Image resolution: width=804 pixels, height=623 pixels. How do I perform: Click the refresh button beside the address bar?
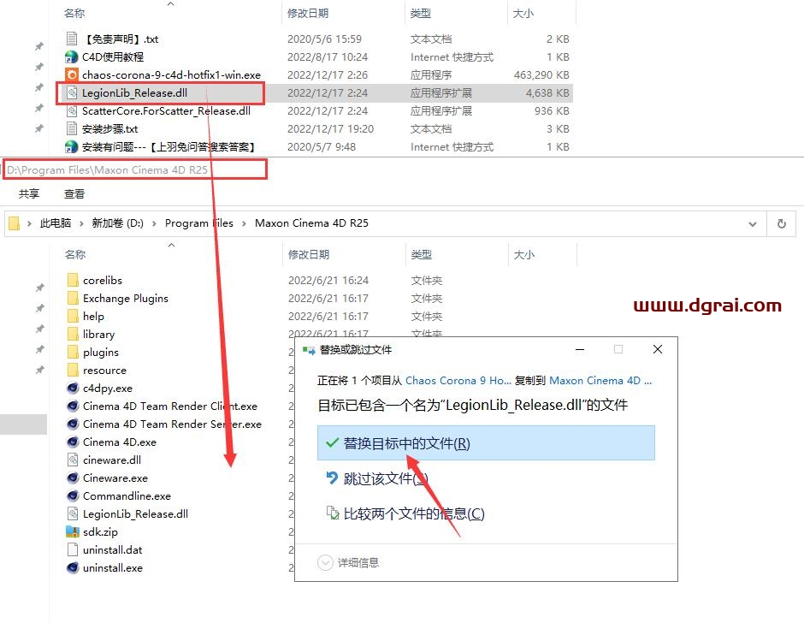[x=781, y=223]
